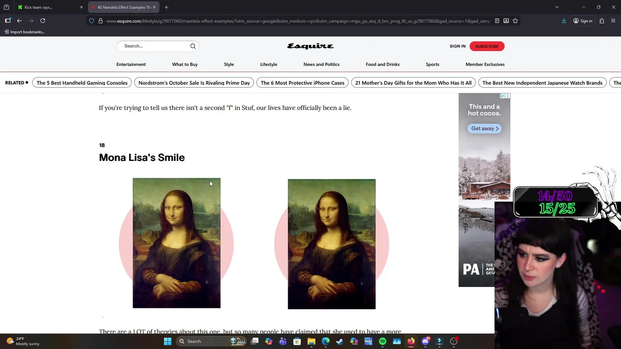Open the Entertainment menu
The height and width of the screenshot is (349, 621).
pyautogui.click(x=131, y=64)
